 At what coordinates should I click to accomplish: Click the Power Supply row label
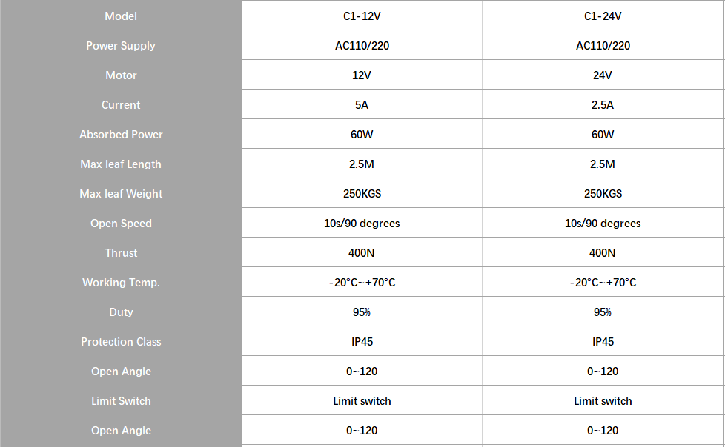(x=121, y=46)
